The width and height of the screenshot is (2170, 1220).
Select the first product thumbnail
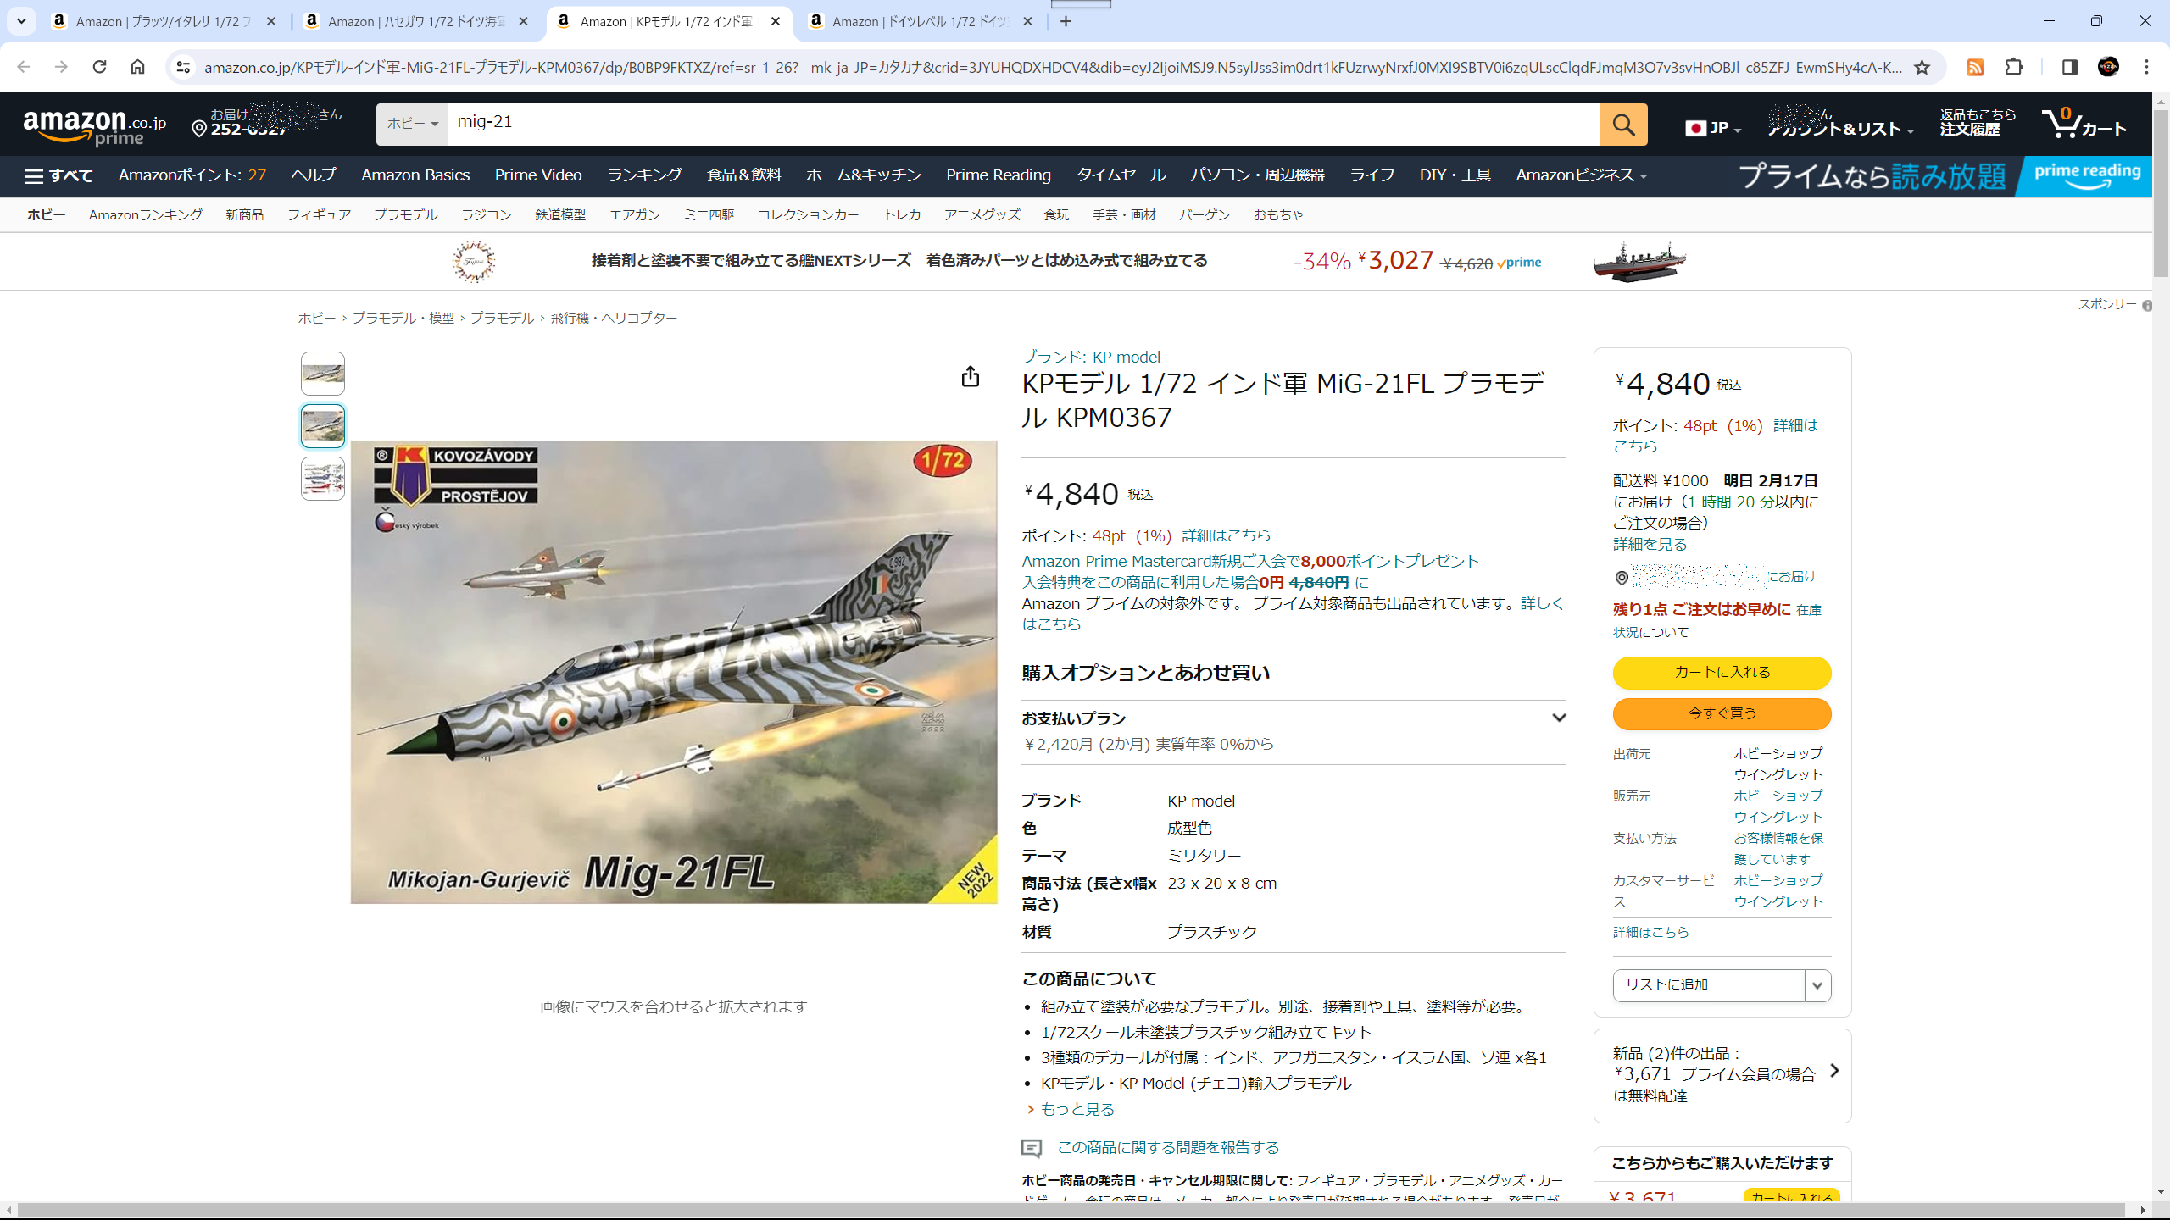323,374
